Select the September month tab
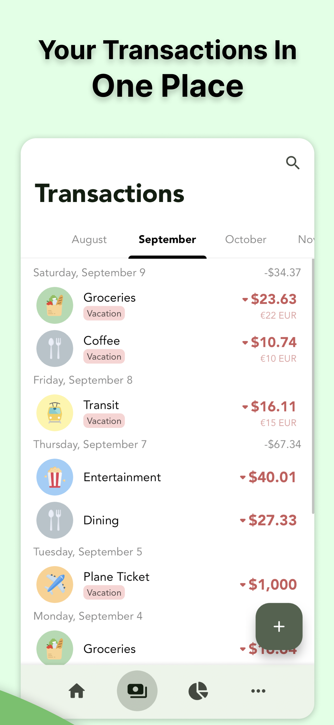Screen dimensions: 334x725 [x=167, y=240]
